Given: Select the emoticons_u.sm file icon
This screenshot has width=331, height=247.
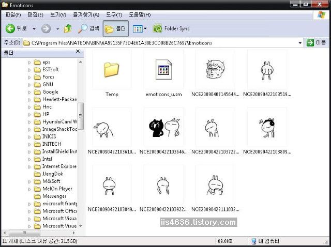Looking at the screenshot, I should pos(163,70).
